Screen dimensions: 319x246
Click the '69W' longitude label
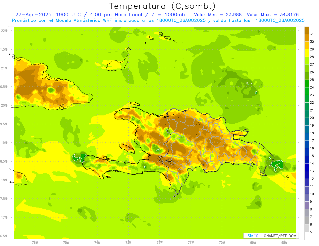[253, 243]
